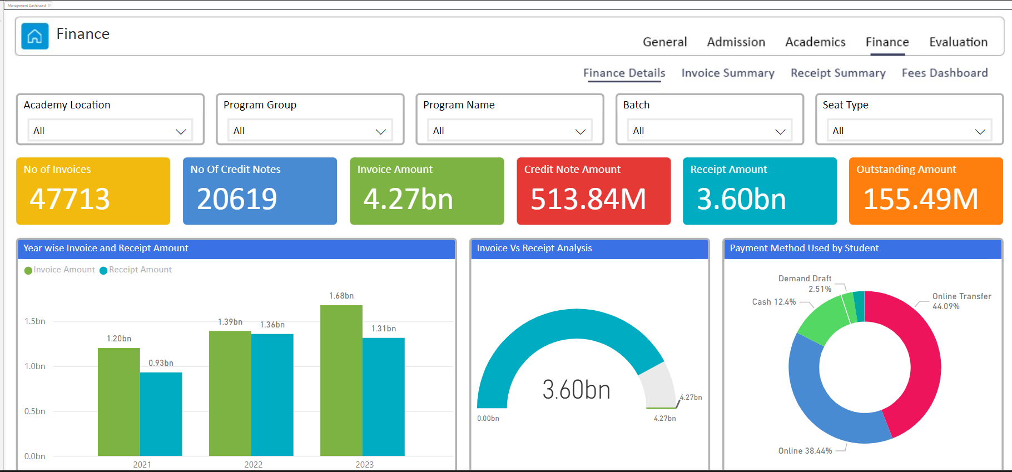Select the 2021 Invoice Amount green bar

coord(118,402)
